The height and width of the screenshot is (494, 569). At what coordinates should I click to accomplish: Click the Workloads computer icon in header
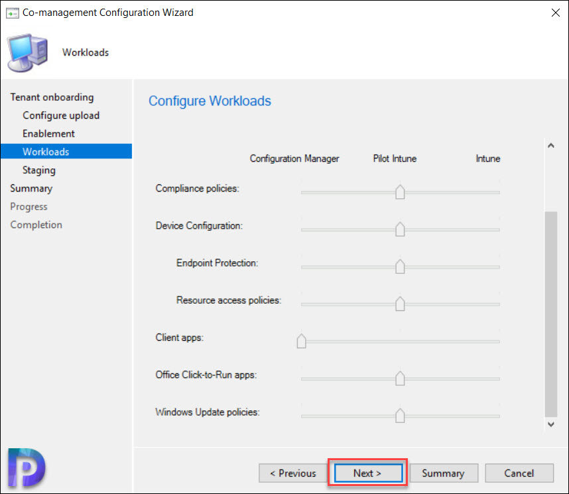coord(28,52)
